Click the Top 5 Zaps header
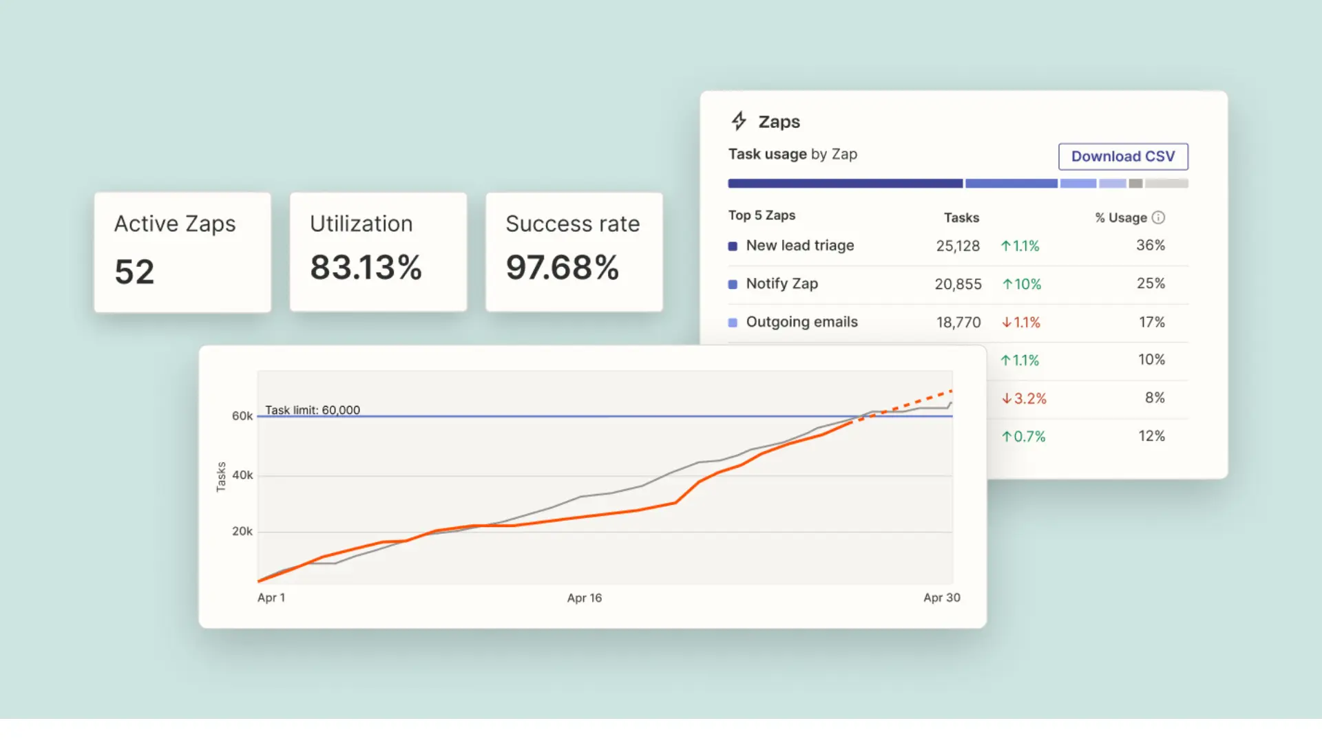 [x=762, y=215]
